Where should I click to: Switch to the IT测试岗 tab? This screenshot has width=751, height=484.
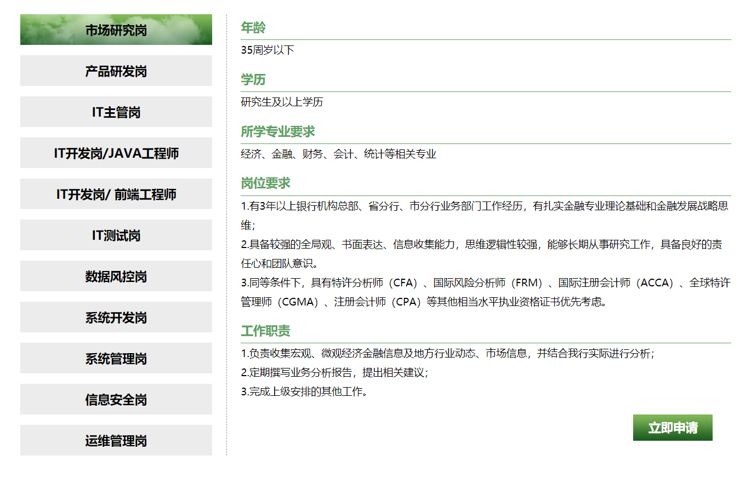click(116, 235)
